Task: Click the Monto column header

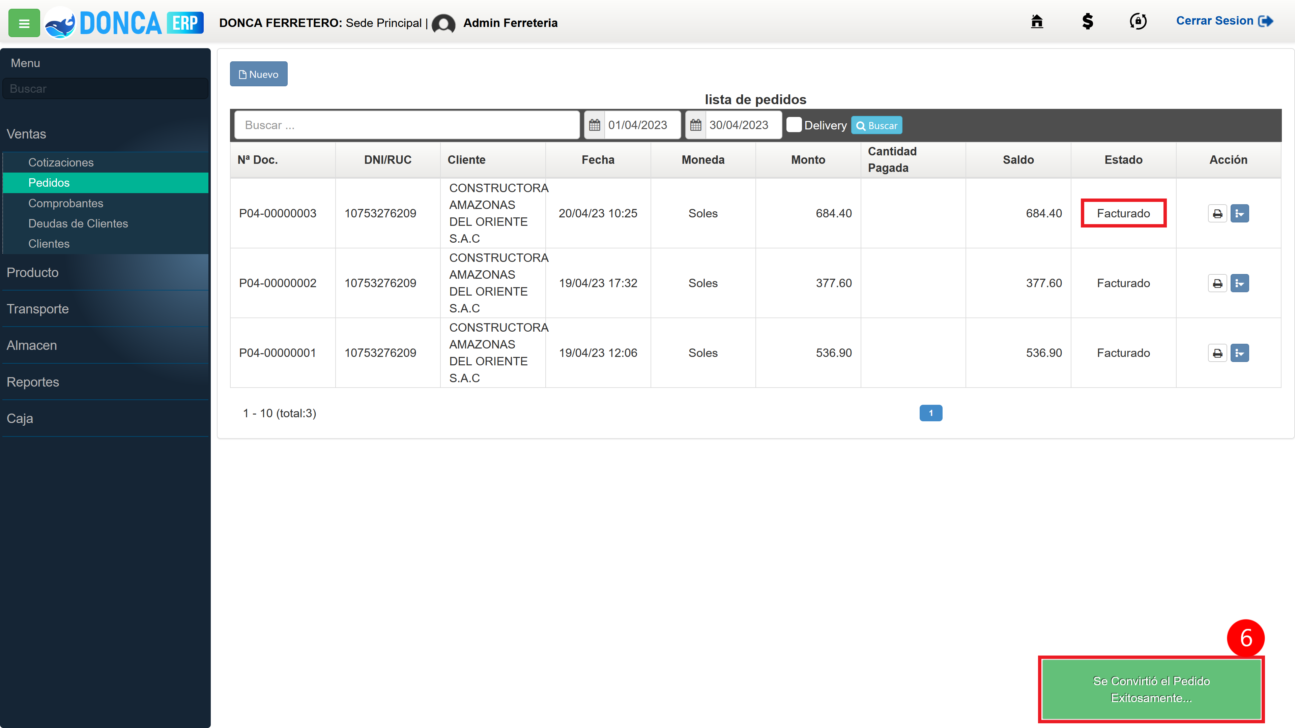Action: (808, 160)
